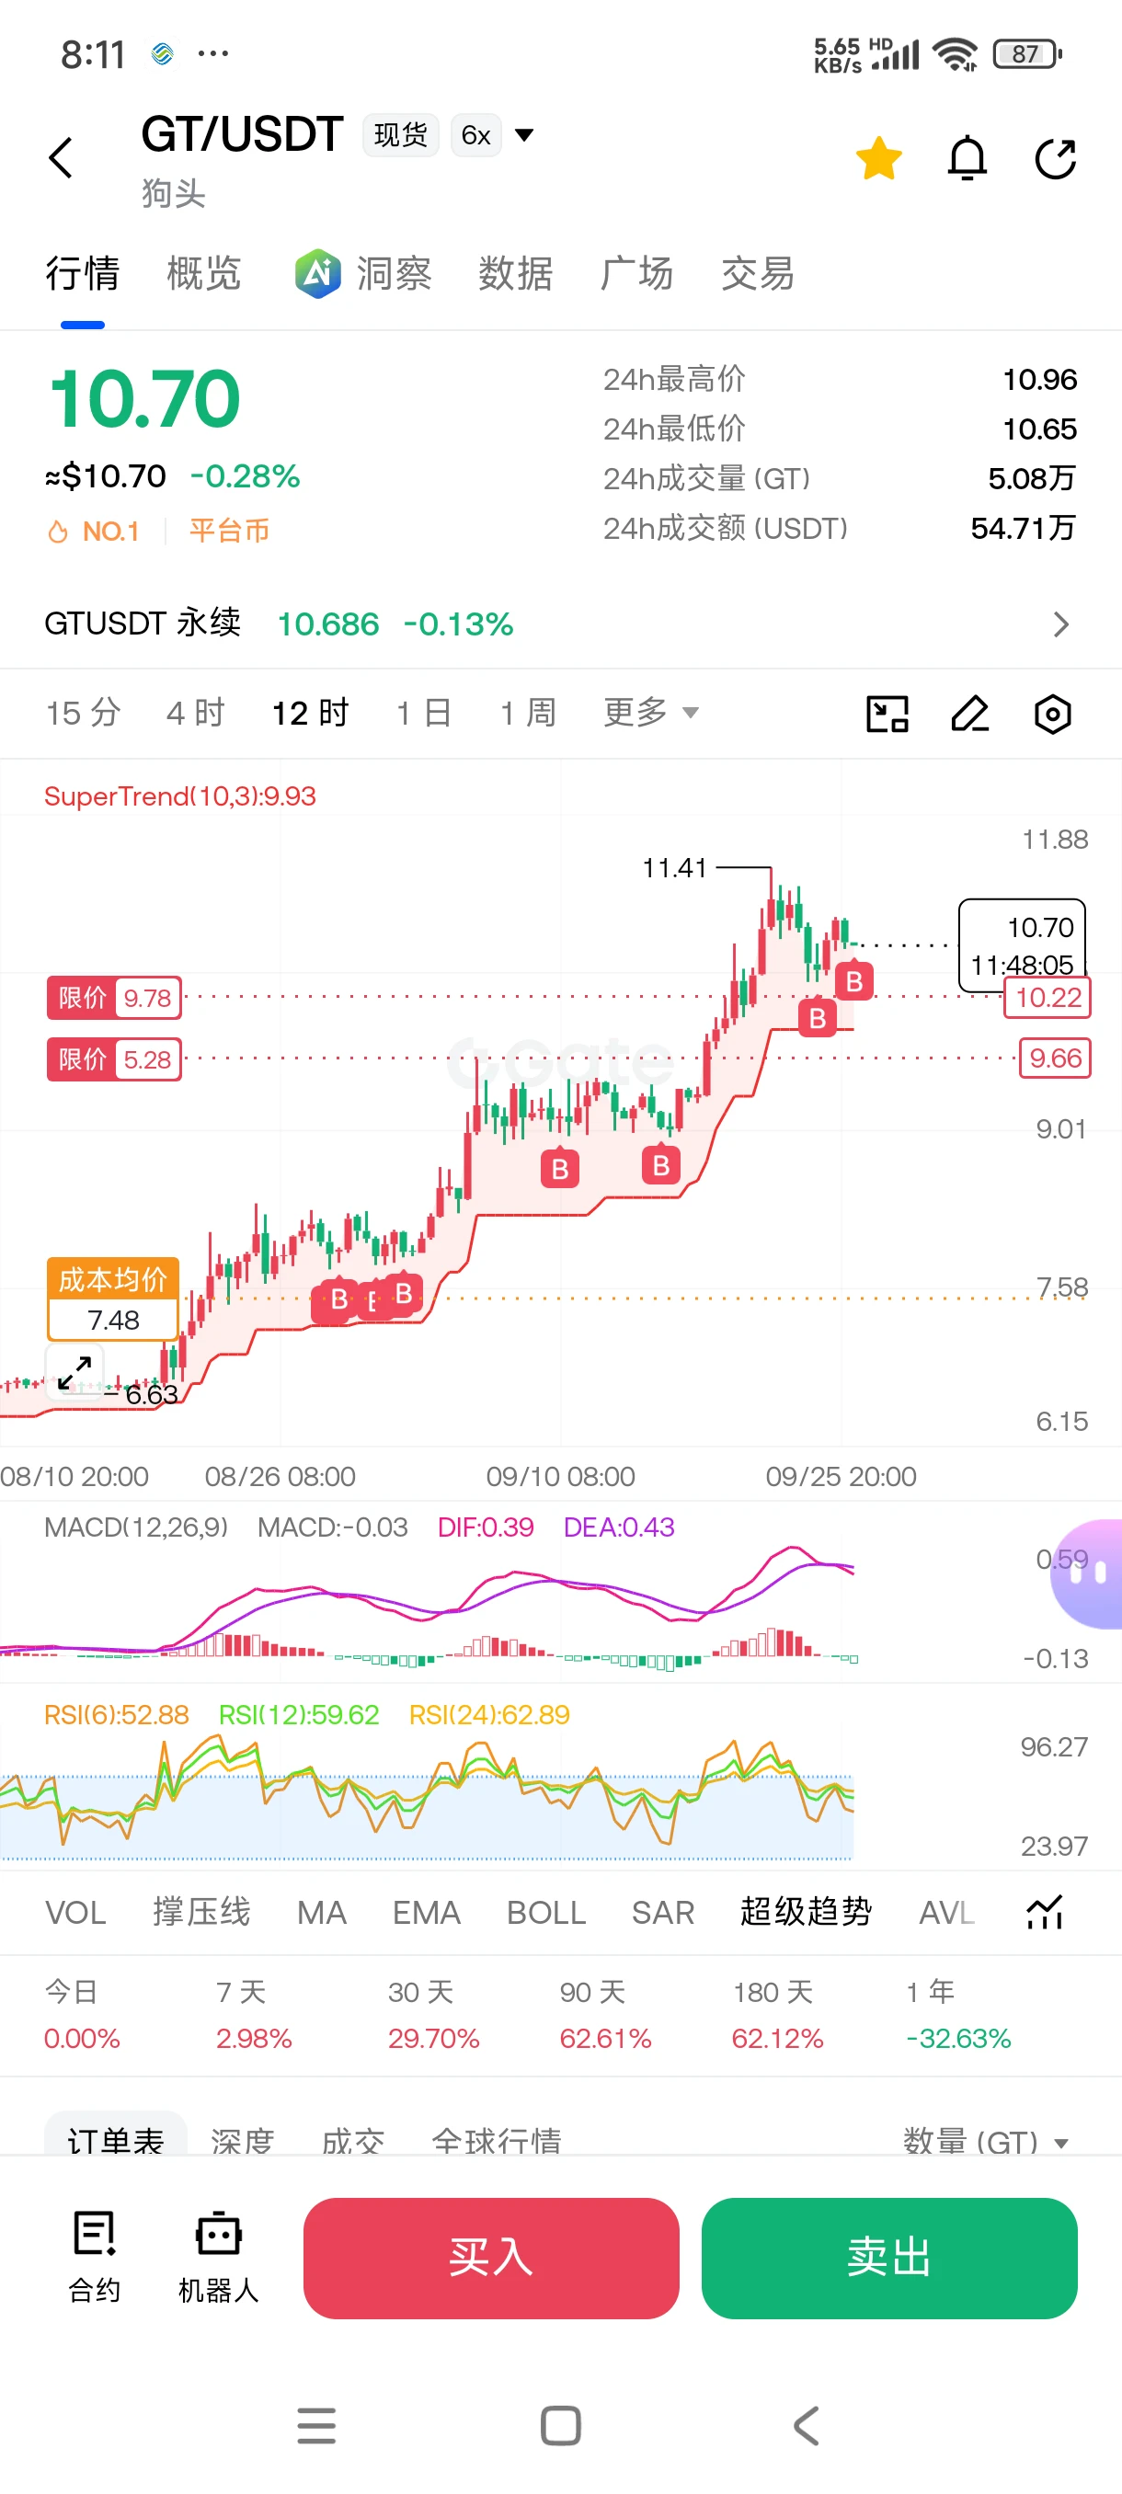1122x2494 pixels.
Task: Tap the picture-in-picture chart icon
Action: pos(887,714)
